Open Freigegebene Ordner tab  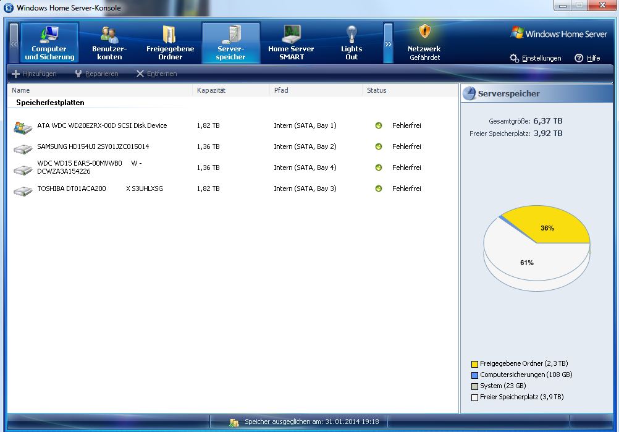[170, 43]
